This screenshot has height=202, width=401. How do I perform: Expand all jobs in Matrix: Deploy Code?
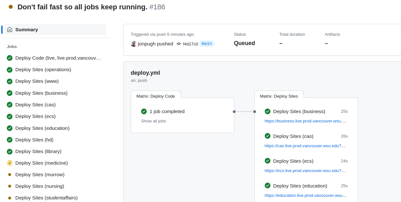tap(153, 121)
